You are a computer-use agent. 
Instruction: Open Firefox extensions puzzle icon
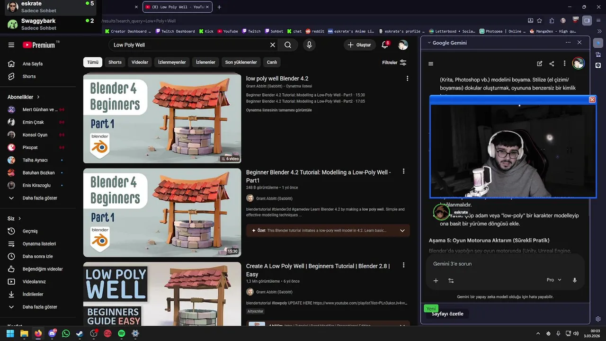pyautogui.click(x=552, y=20)
